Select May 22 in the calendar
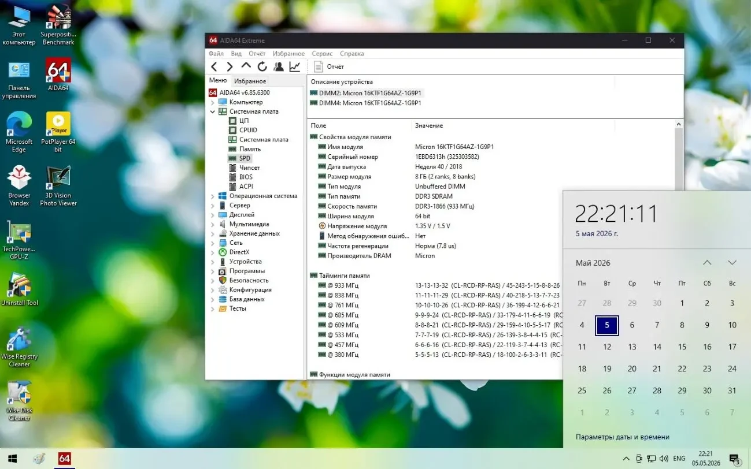The width and height of the screenshot is (751, 469). coord(682,368)
